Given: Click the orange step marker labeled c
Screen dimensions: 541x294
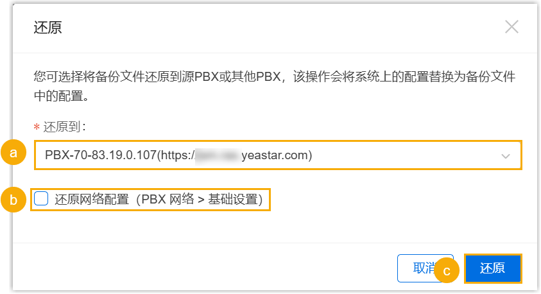Looking at the screenshot, I should (447, 270).
